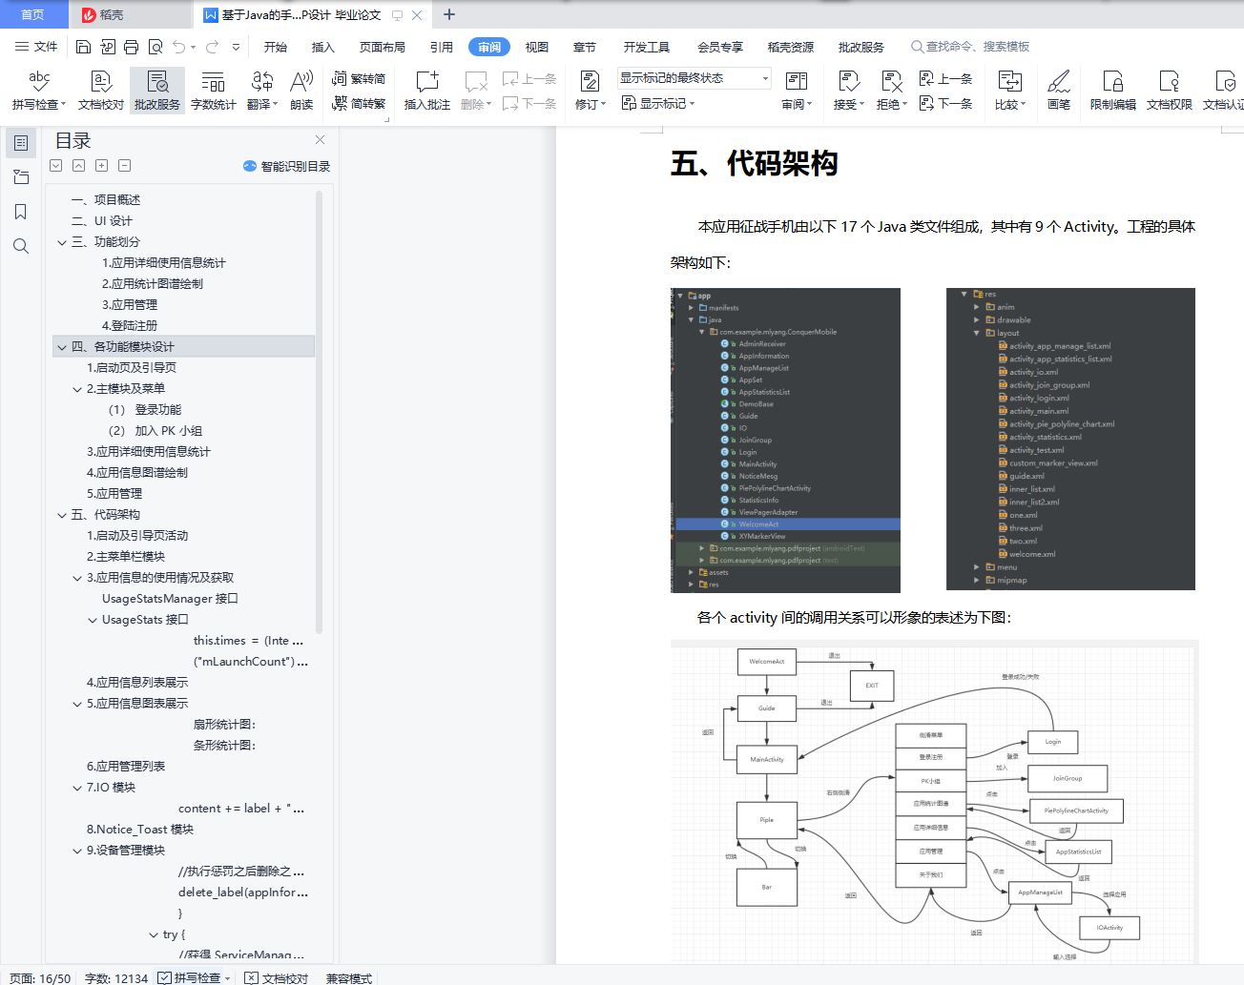Open the bookmark icon in left sidebar

(21, 212)
